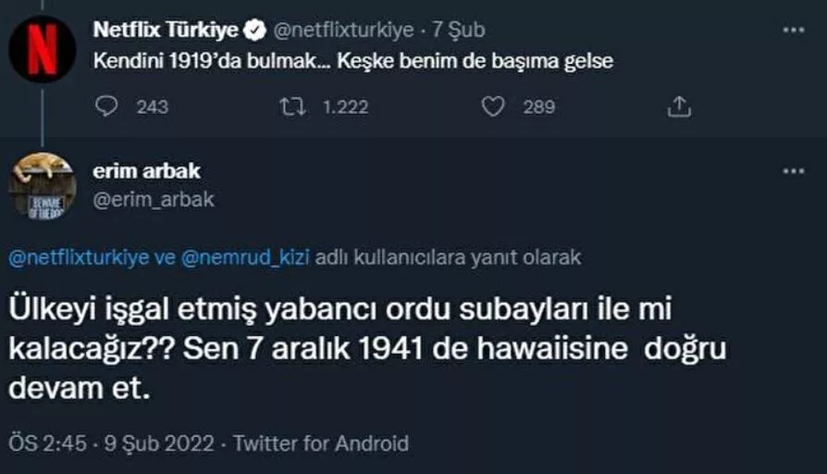This screenshot has width=827, height=474.
Task: Click the Netflix N profile avatar
Action: (43, 49)
